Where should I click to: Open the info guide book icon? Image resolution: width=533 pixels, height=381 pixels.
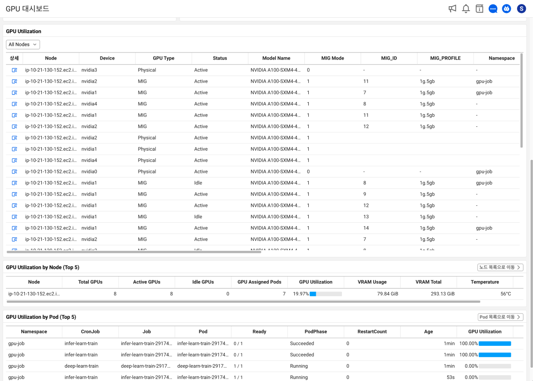click(x=479, y=8)
